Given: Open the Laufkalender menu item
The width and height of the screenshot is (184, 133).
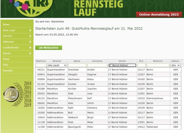Looking at the screenshot, I should pos(11,48).
